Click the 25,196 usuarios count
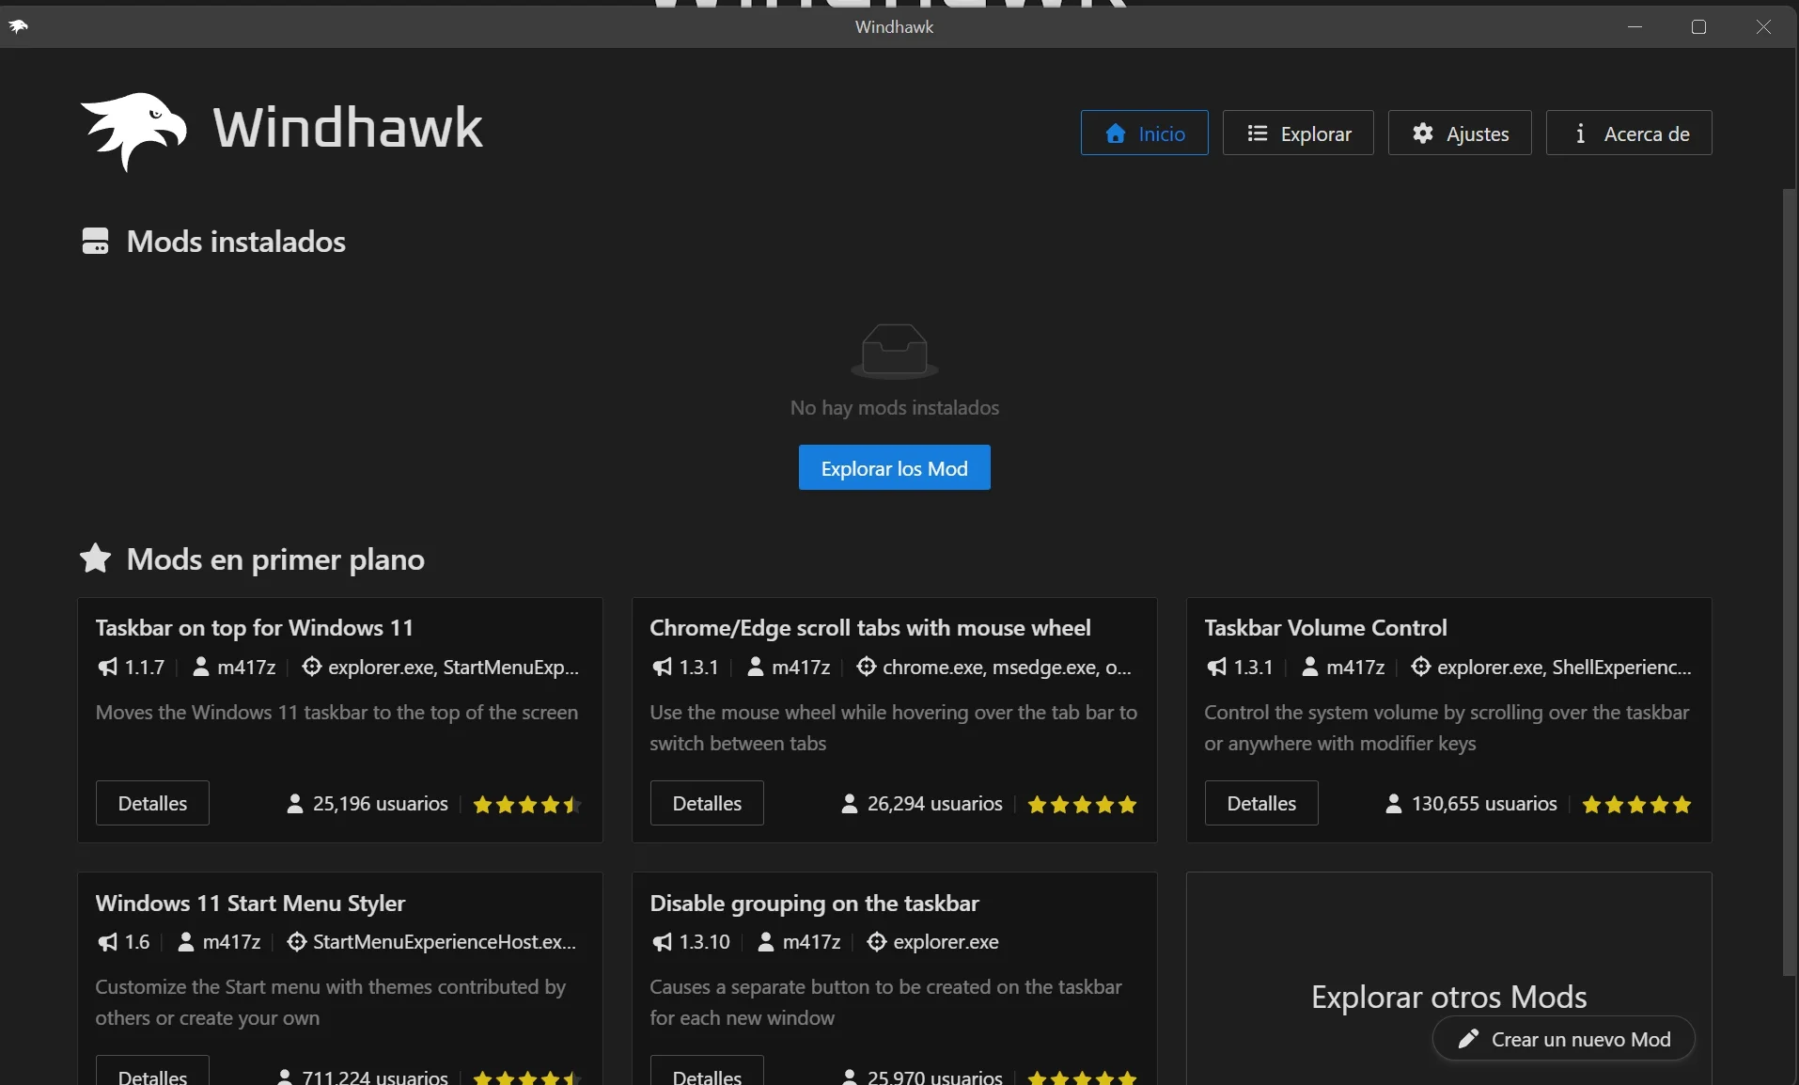The image size is (1799, 1085). [x=381, y=804]
